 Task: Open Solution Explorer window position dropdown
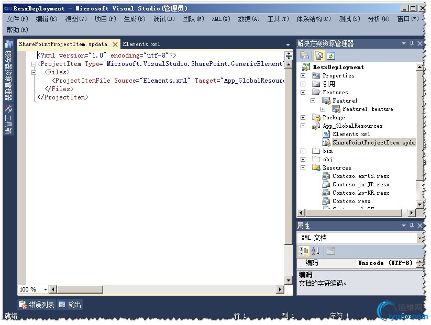point(404,43)
